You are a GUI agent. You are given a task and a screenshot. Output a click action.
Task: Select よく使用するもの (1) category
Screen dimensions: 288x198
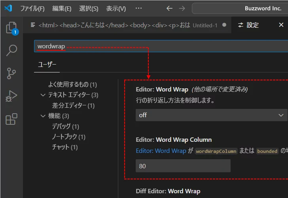point(72,84)
